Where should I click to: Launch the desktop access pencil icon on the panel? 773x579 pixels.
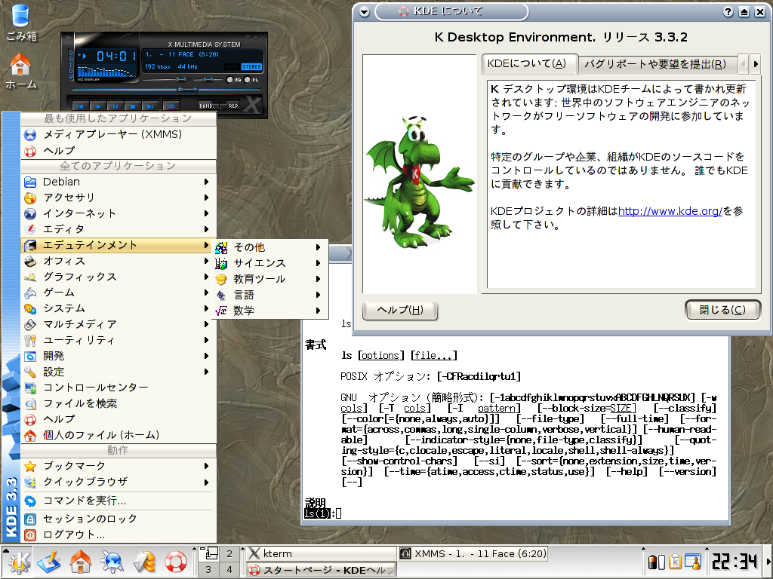point(49,562)
